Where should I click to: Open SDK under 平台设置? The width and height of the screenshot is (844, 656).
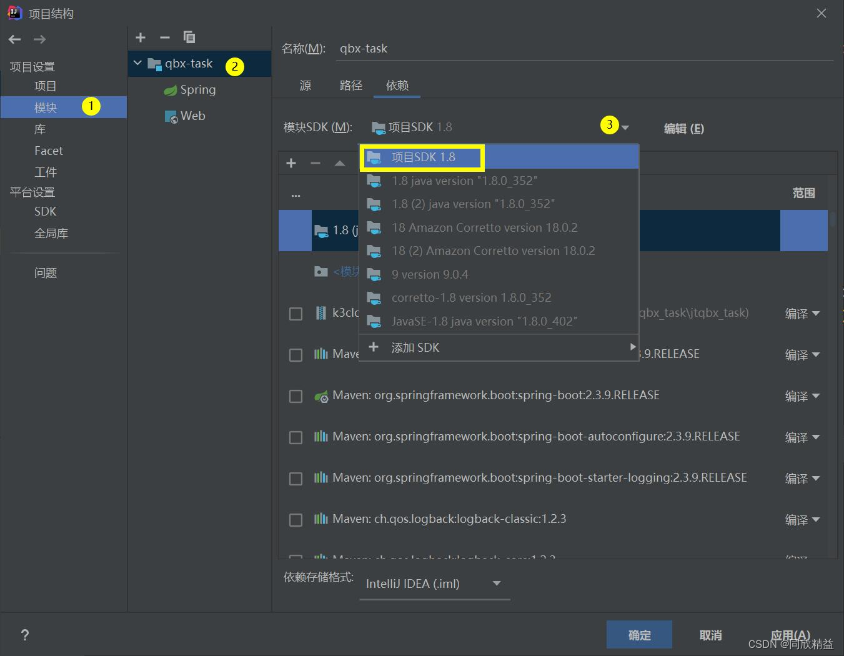coord(46,211)
